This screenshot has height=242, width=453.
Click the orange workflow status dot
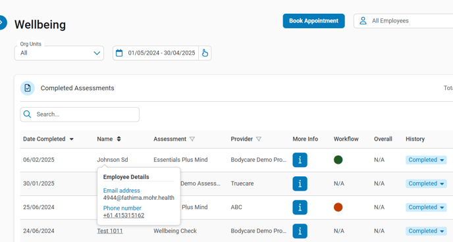click(x=338, y=207)
